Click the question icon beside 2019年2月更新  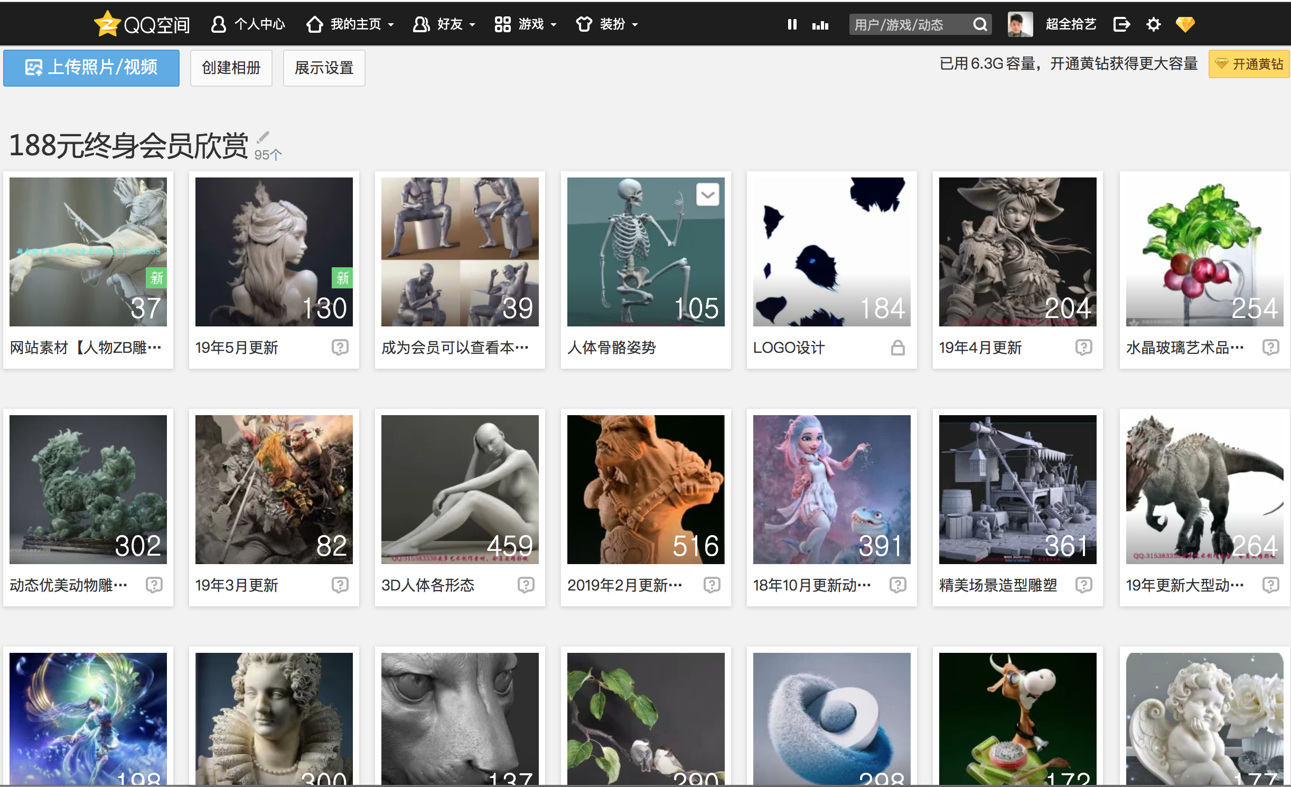click(712, 585)
